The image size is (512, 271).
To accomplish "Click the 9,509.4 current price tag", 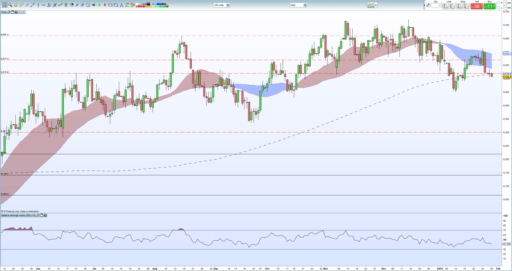I will [507, 77].
